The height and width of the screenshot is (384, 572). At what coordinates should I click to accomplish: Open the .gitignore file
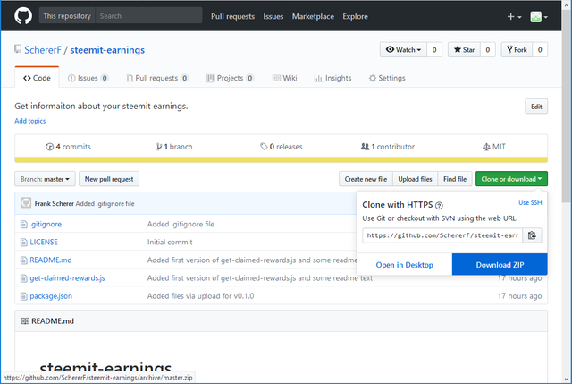46,224
